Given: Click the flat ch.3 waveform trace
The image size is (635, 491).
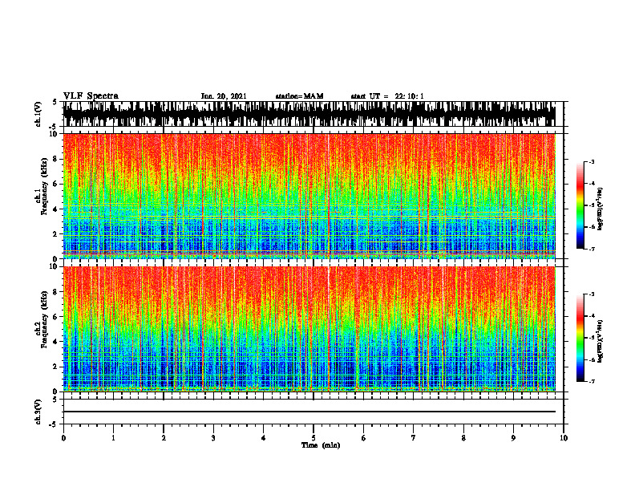Looking at the screenshot, I should point(309,412).
